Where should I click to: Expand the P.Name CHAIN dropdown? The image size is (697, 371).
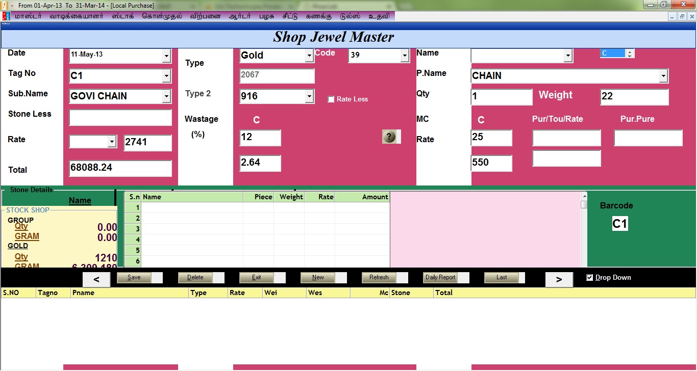pyautogui.click(x=663, y=76)
